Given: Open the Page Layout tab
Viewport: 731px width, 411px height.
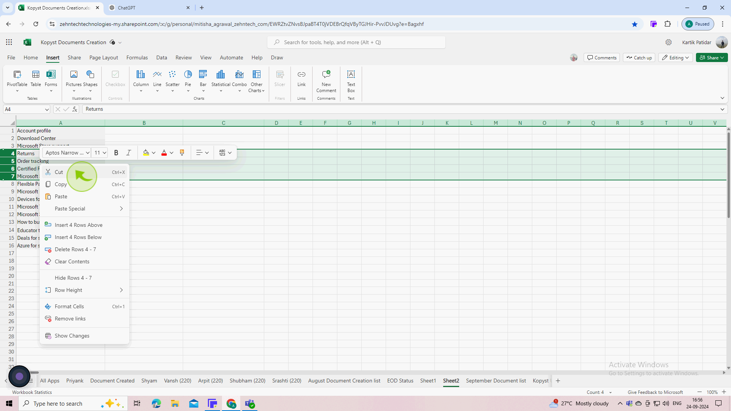Looking at the screenshot, I should pos(104,58).
